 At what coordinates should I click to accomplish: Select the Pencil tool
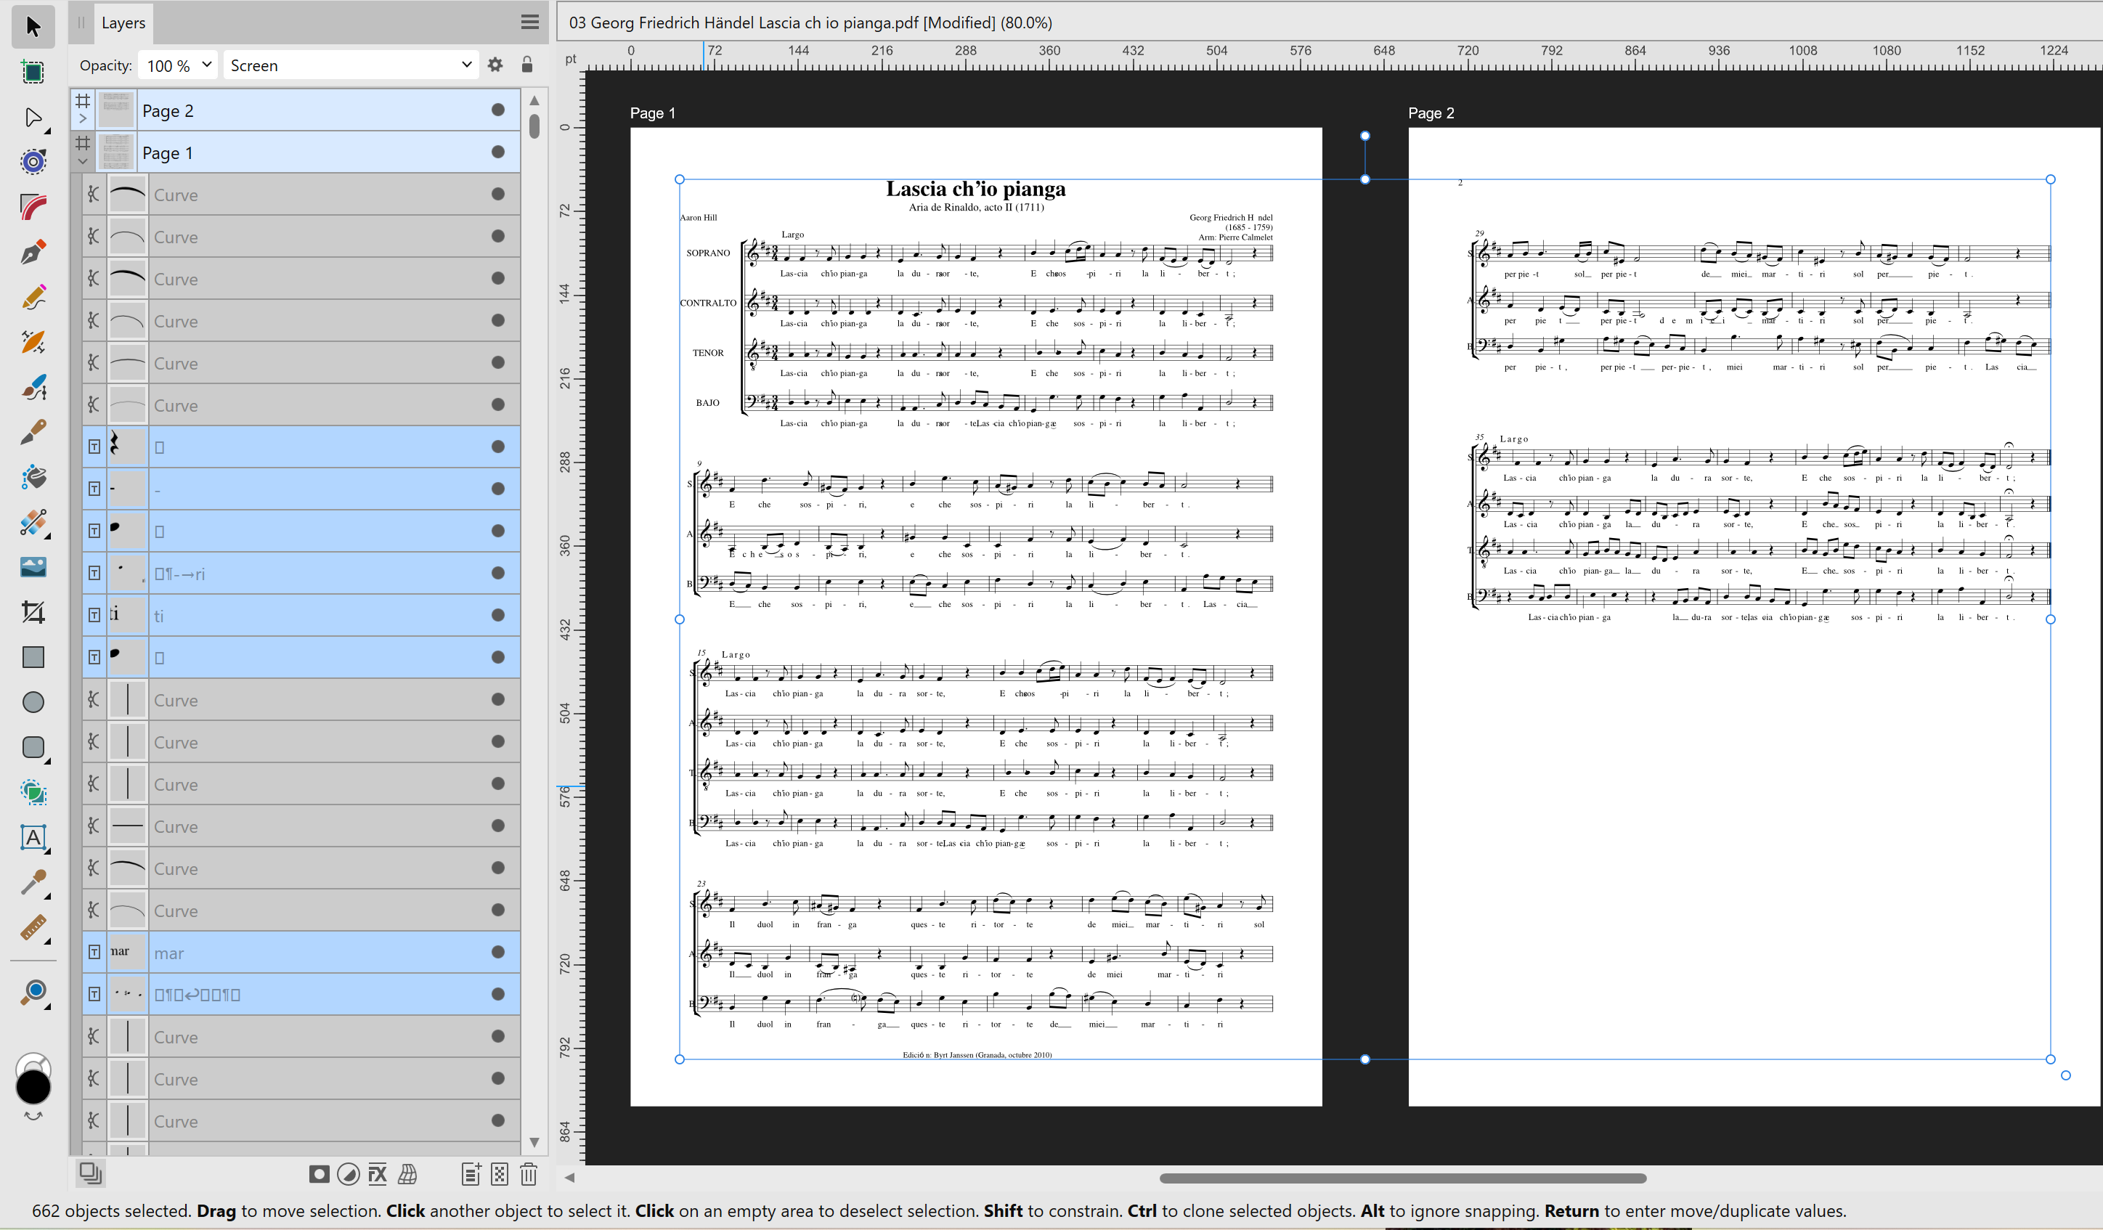33,296
